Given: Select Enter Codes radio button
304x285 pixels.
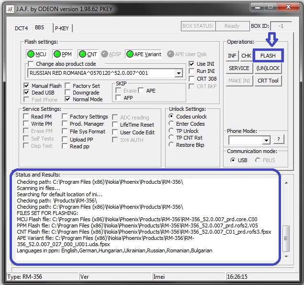Looking at the screenshot, I should (171, 123).
